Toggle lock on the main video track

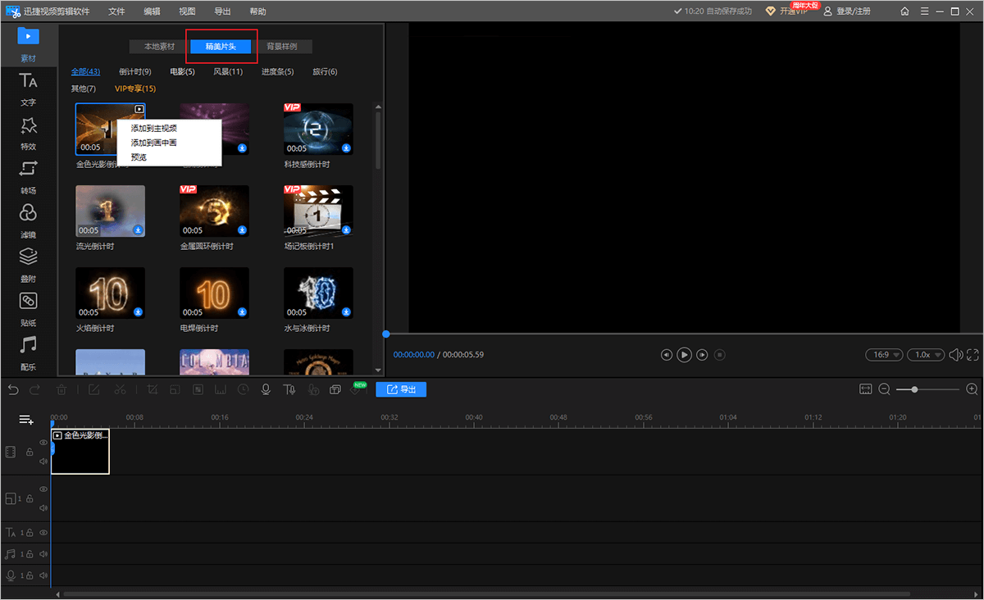[x=30, y=452]
